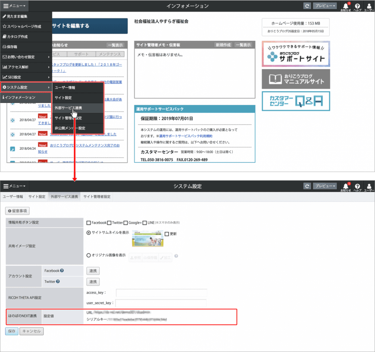375x352 pixels.
Task: Focus the user_secret_key input field
Action: click(161, 303)
